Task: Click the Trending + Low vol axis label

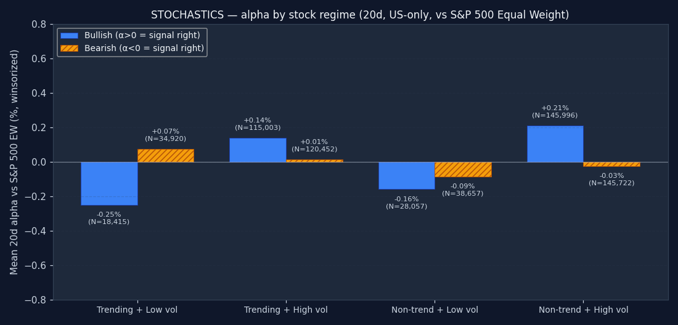Action: (x=137, y=310)
